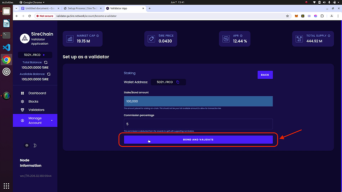Open Visual Studio Code from dock
The height and width of the screenshot is (192, 342).
point(6,47)
